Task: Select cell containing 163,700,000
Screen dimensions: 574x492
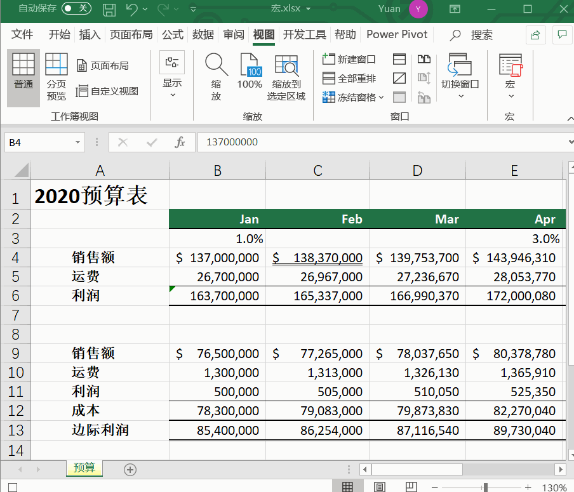Action: coord(217,296)
